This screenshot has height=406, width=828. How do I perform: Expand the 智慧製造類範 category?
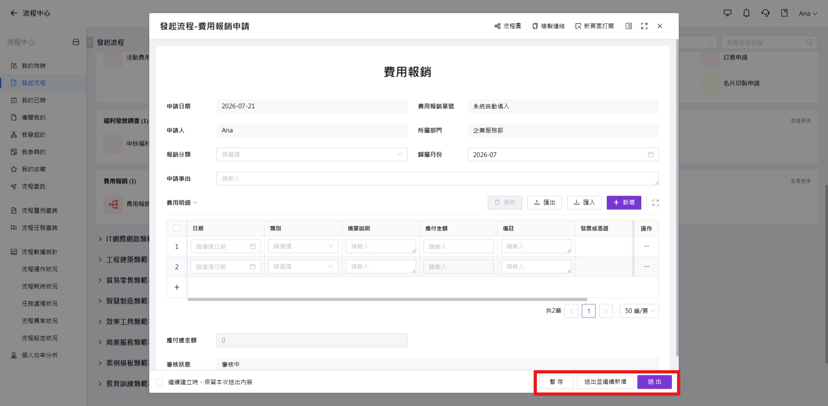100,301
